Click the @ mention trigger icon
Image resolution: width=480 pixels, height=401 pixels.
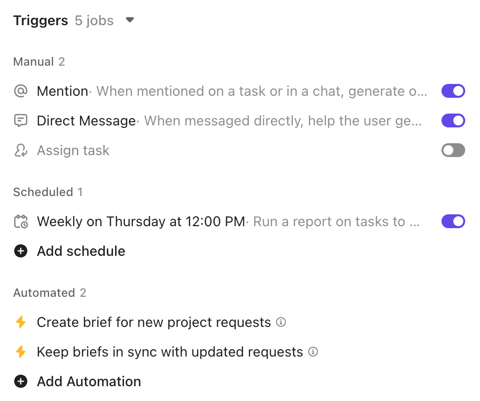tap(20, 91)
